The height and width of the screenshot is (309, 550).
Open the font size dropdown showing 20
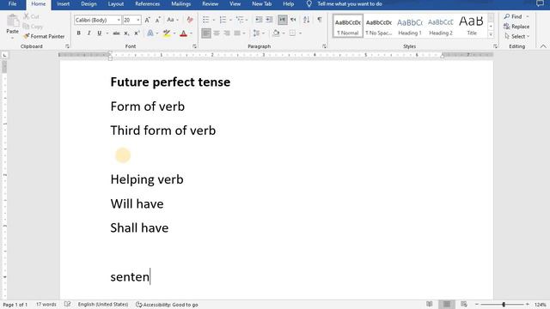[138, 20]
